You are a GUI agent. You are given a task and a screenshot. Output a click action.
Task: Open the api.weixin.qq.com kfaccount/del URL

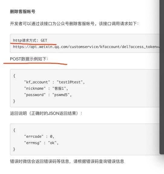[86, 47]
